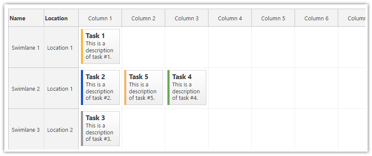
Task: Click Task 4's green color bar
Action: 168,87
